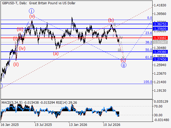This screenshot has height=128, width=171.
Task: Click the 38.2 Fibonacci retracement label
Action: click(149, 42)
